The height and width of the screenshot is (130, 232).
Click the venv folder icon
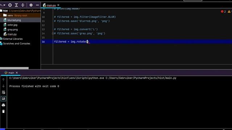pyautogui.click(x=5, y=15)
